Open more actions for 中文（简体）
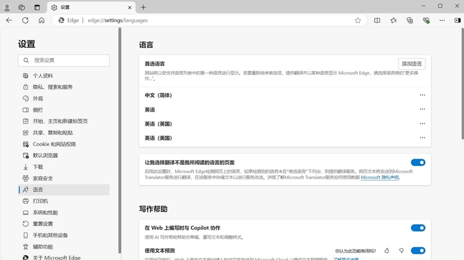464x260 pixels. point(422,95)
